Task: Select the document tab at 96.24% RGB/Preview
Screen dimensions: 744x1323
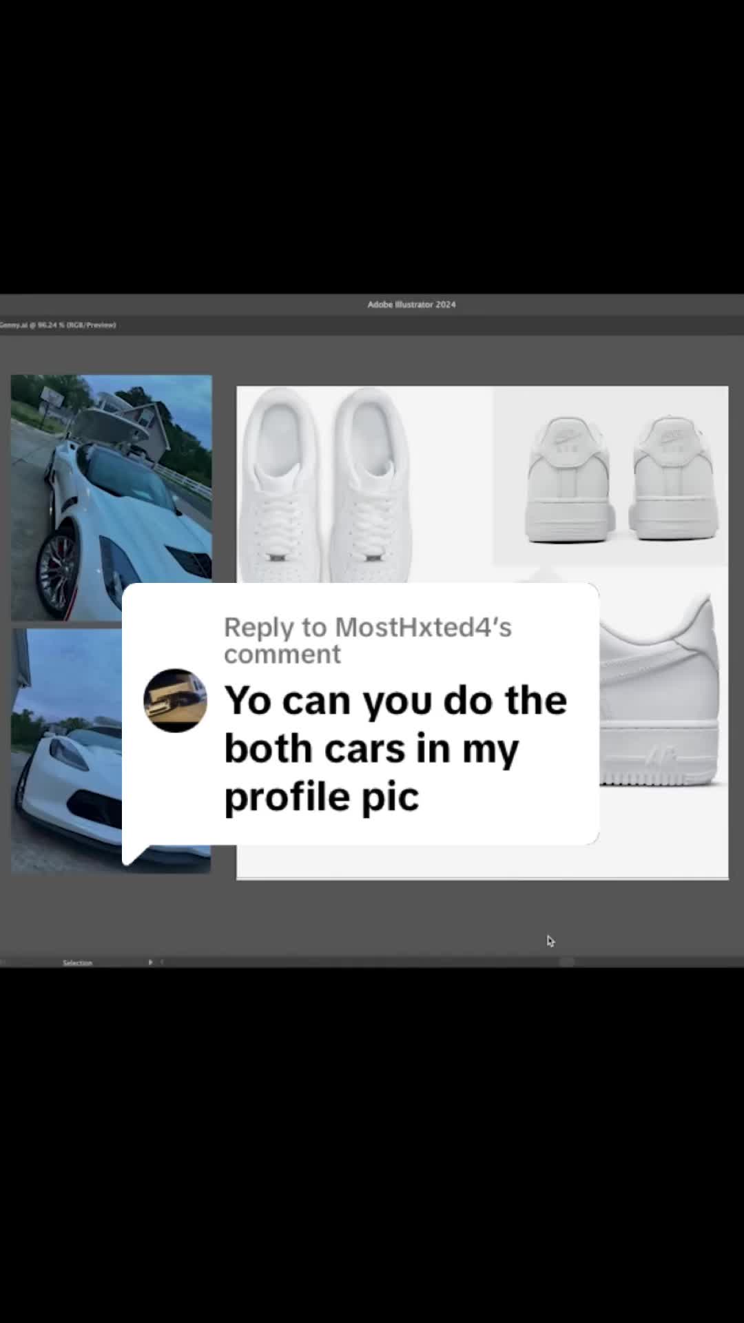Action: pyautogui.click(x=58, y=325)
